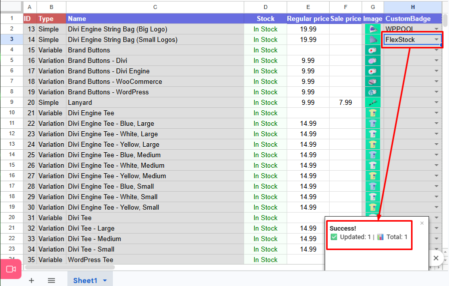Add a new sheet with the plus icon
This screenshot has height=286, width=449.
pyautogui.click(x=31, y=281)
